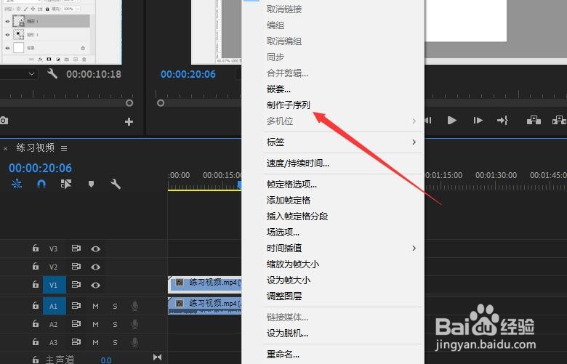Click the source monitor zoom scrollbar handle
Image resolution: width=567 pixels, height=364 pixels.
[129, 103]
